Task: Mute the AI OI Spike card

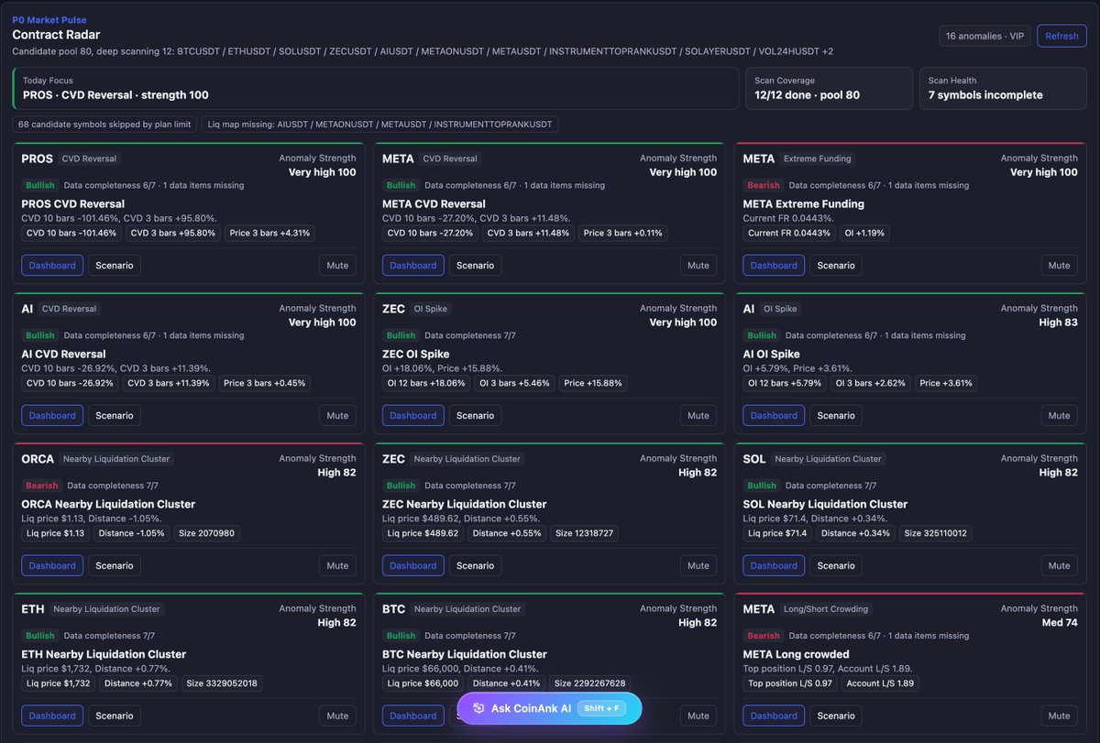Action: [x=1059, y=415]
